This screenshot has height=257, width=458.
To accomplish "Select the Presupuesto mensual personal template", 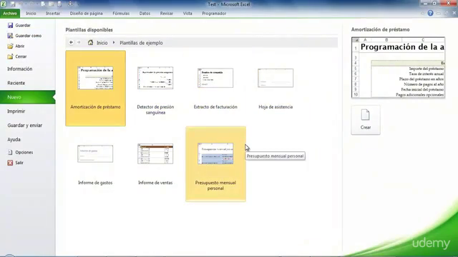I will point(215,164).
